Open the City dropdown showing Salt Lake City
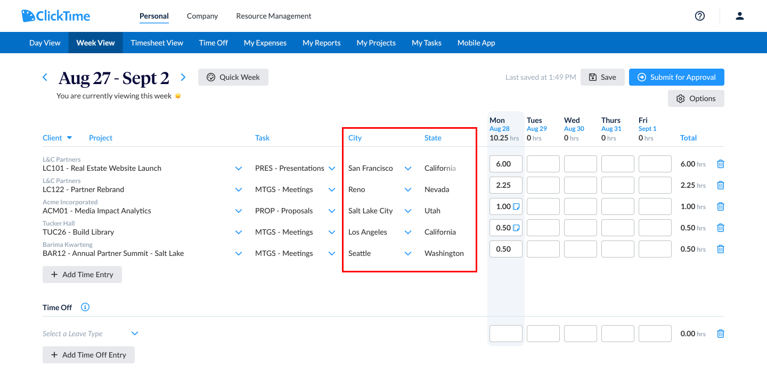 407,211
